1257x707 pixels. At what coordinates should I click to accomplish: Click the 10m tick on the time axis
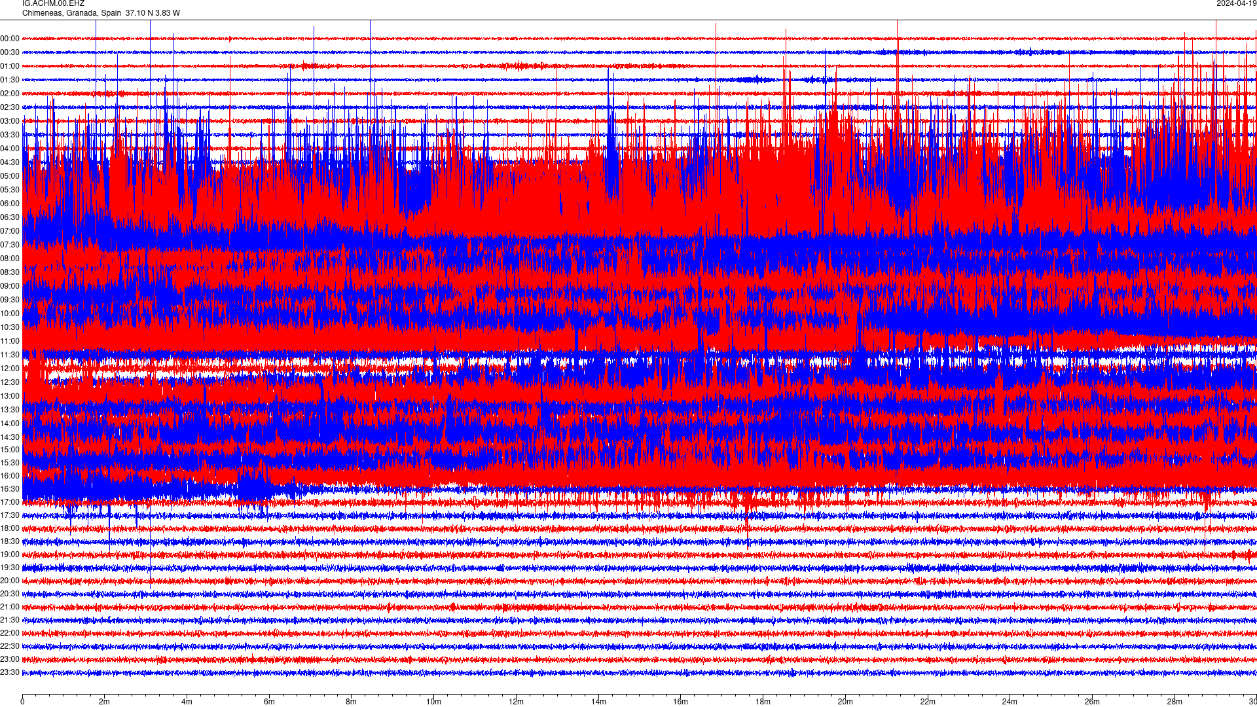pyautogui.click(x=433, y=702)
